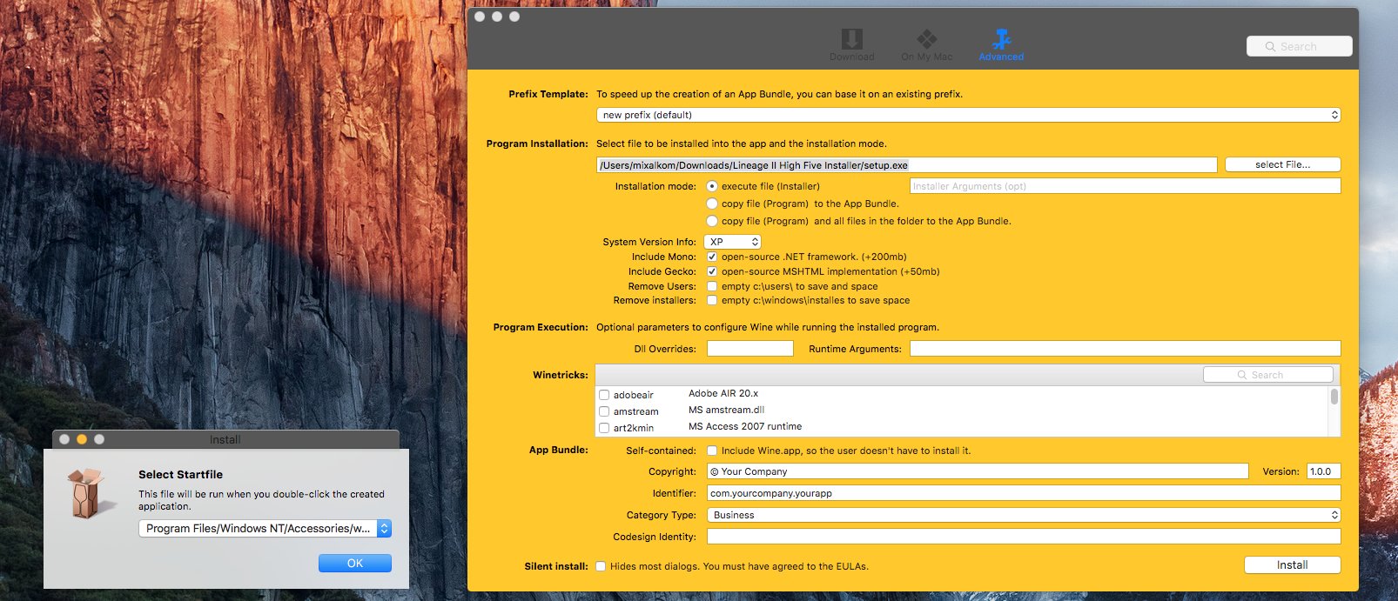Screen dimensions: 1398x601
Task: Click the Identifier text field
Action: [1023, 493]
